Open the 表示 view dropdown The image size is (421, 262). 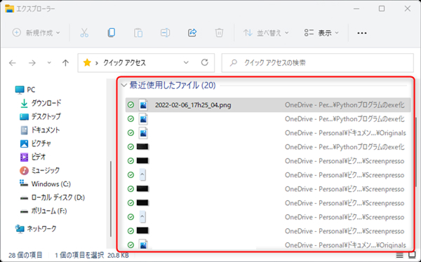(321, 33)
